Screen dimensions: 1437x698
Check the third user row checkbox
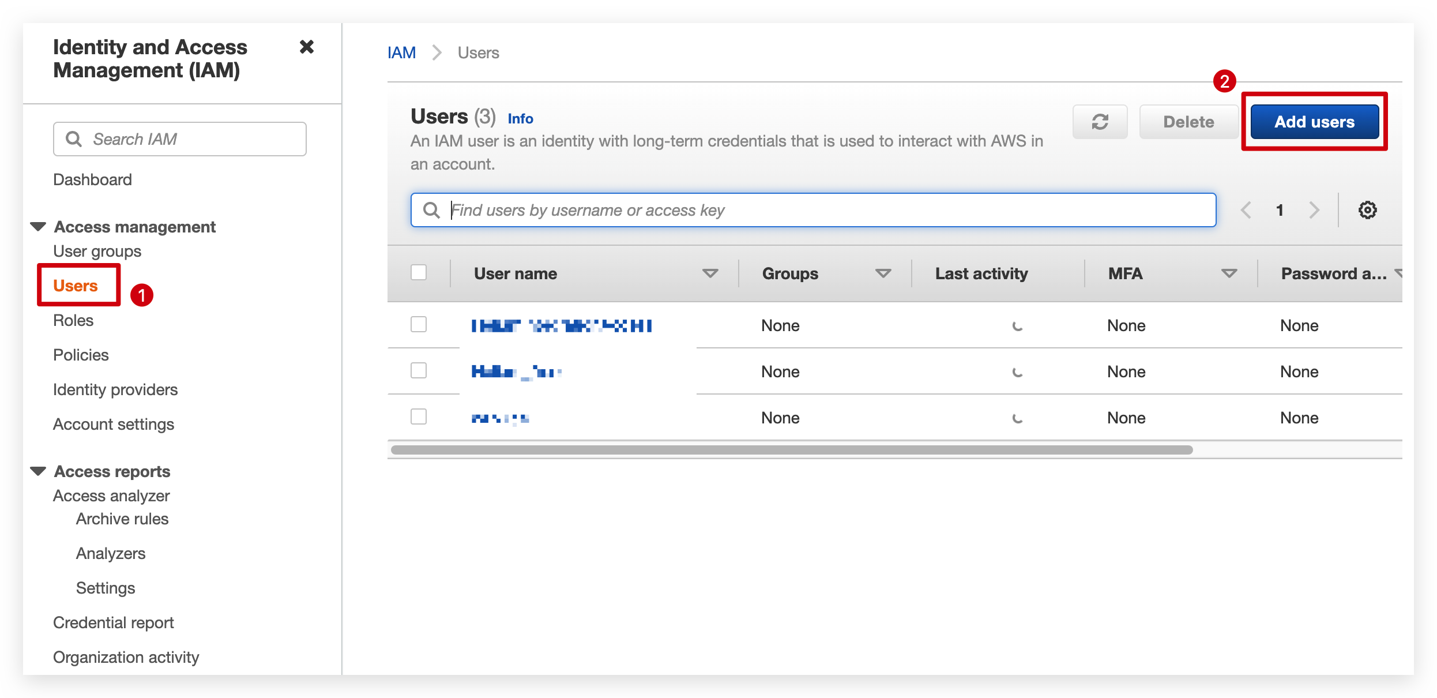[x=419, y=416]
